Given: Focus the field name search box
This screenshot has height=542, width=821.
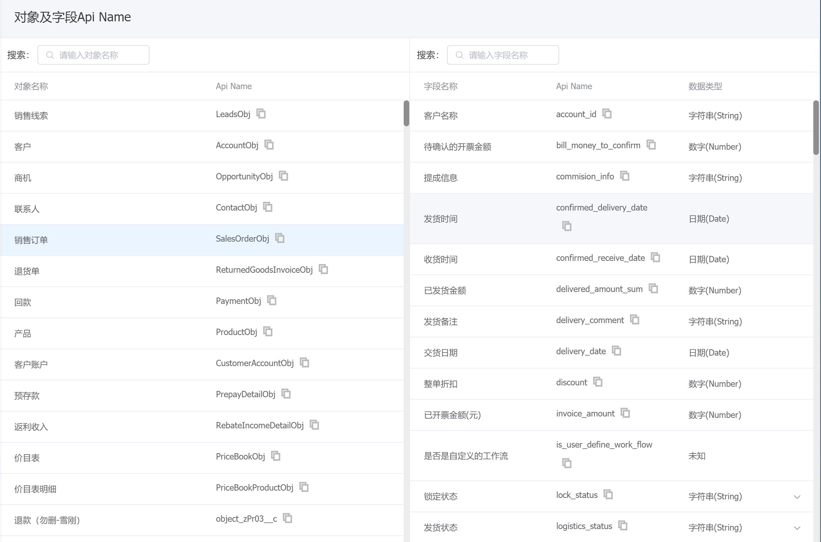Looking at the screenshot, I should pos(503,55).
